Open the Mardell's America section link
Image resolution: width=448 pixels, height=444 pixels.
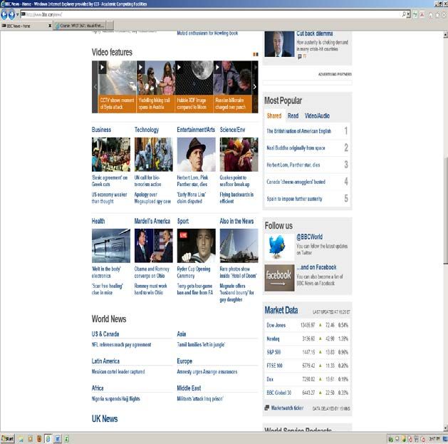(152, 221)
